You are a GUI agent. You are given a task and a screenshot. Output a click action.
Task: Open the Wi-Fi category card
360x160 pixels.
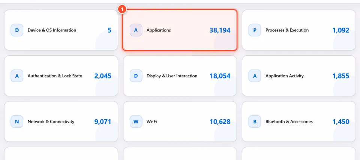180,121
